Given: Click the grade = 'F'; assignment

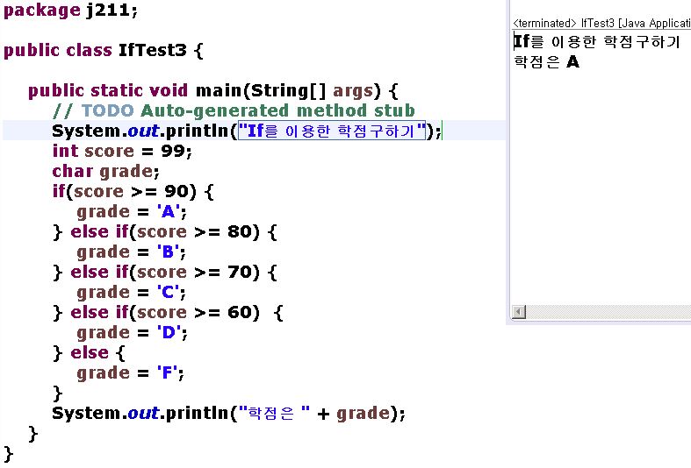Looking at the screenshot, I should point(131,373).
